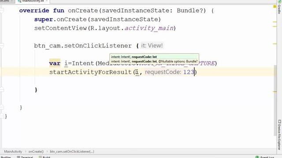
Task: Open the Build tool window
Action: [44, 157]
